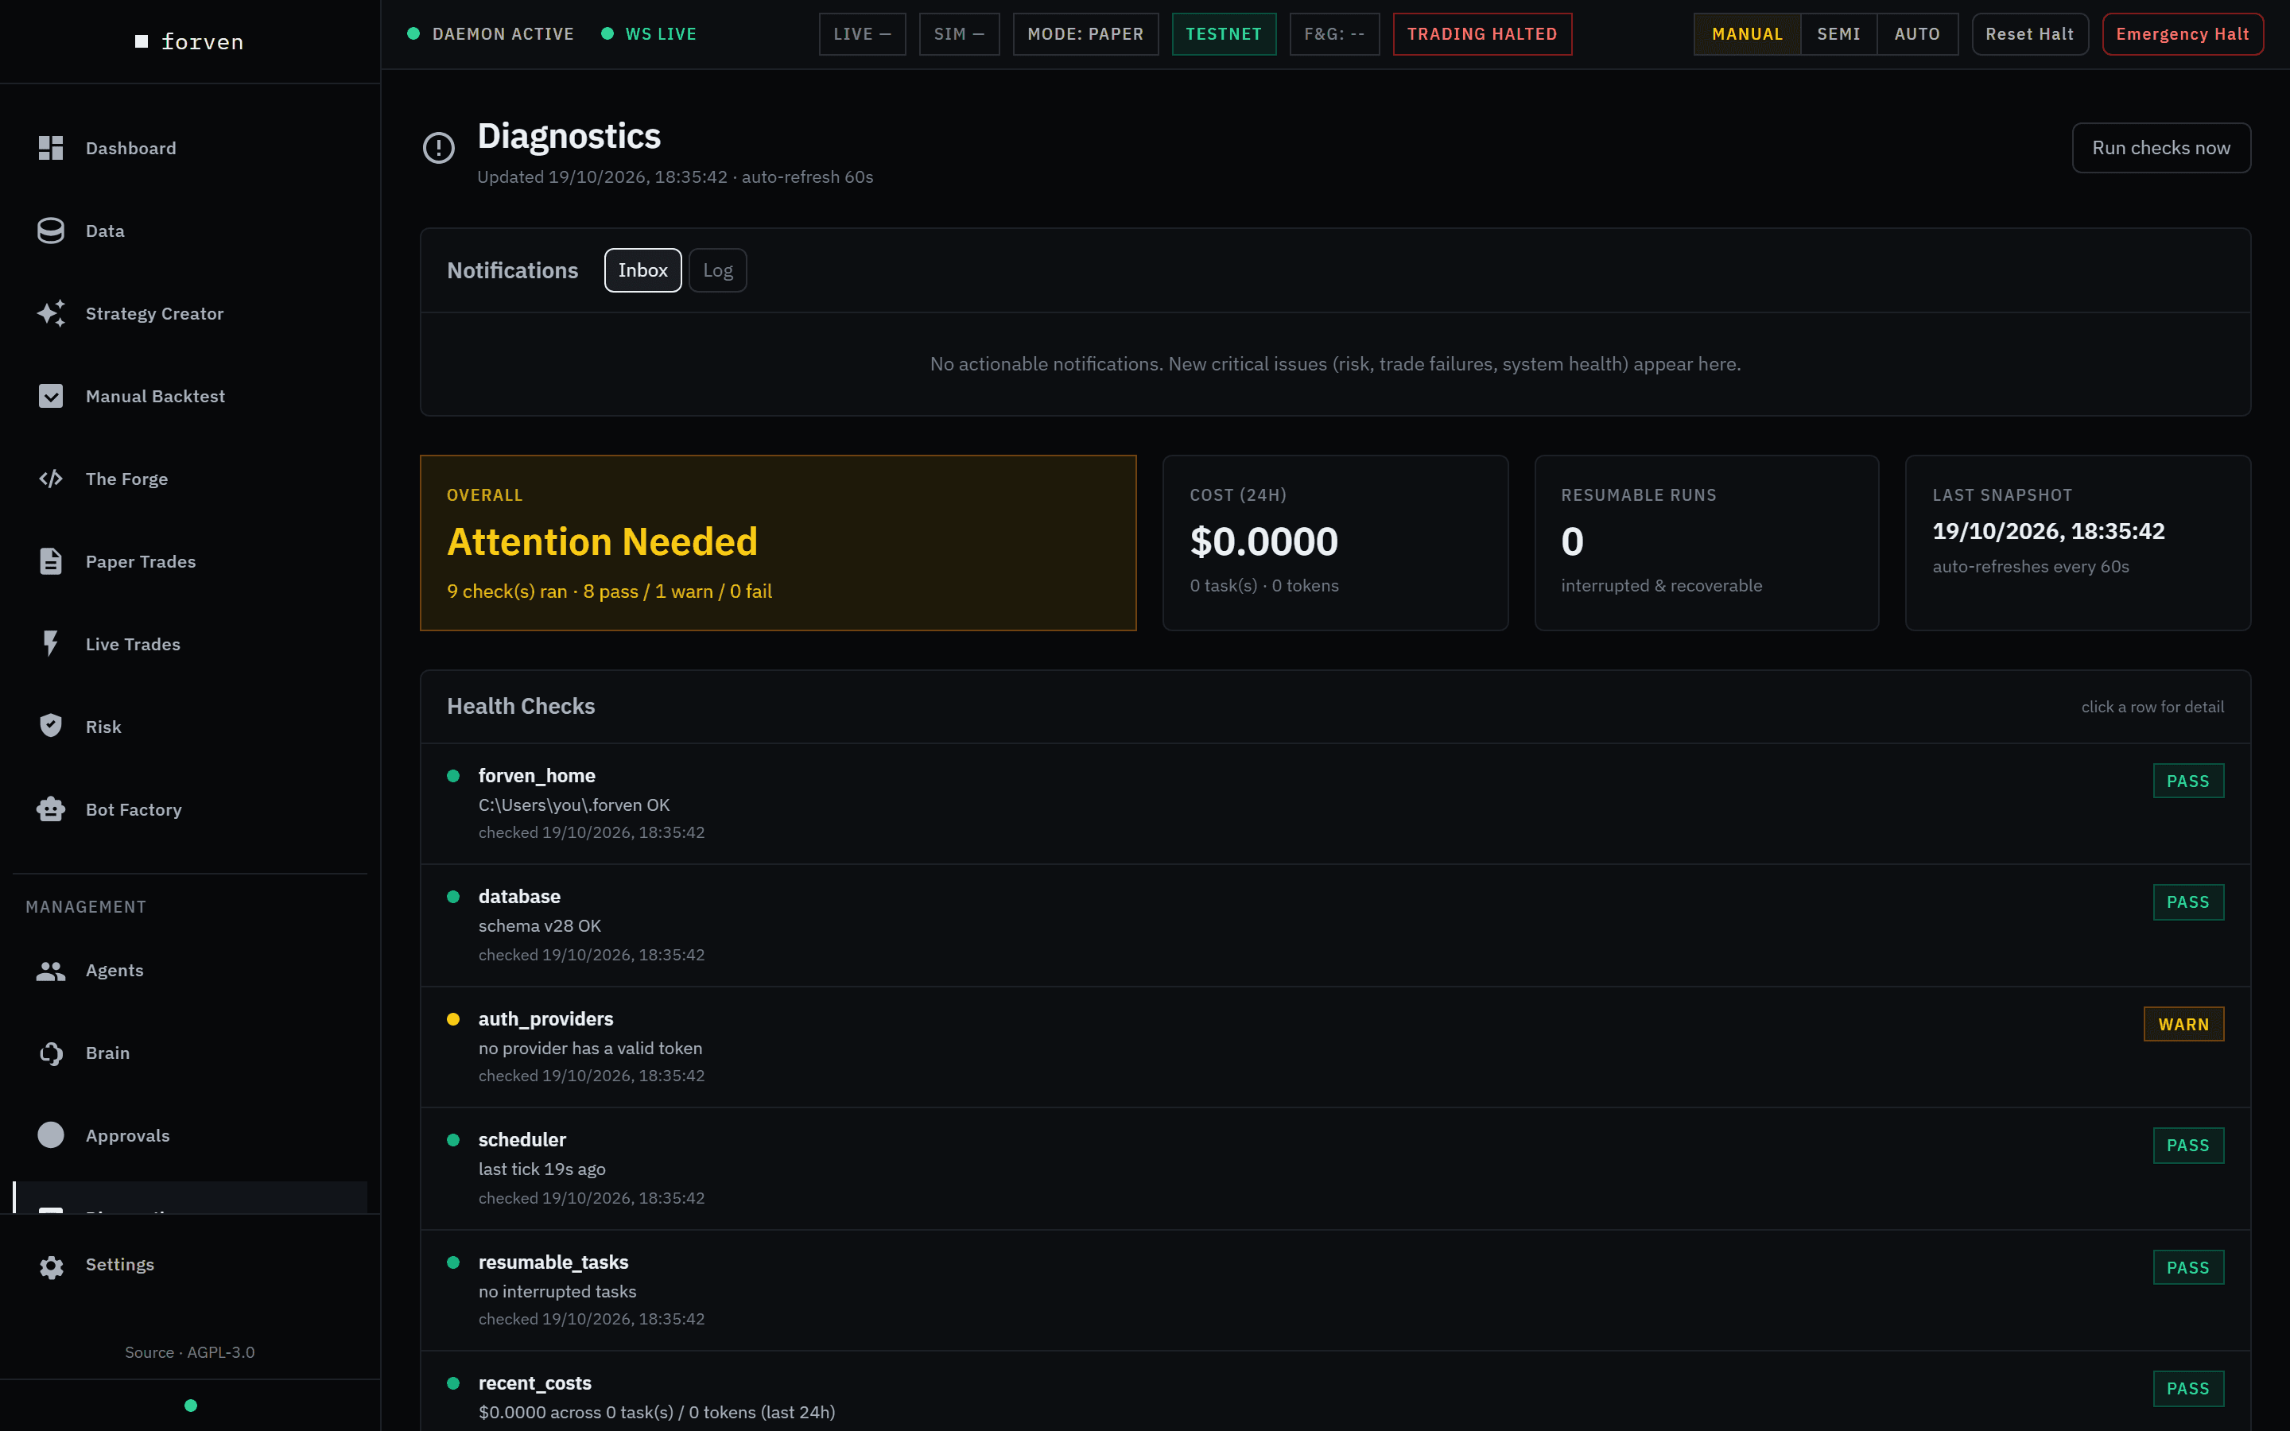The width and height of the screenshot is (2290, 1431).
Task: Click green status dot at sidebar bottom
Action: click(191, 1405)
